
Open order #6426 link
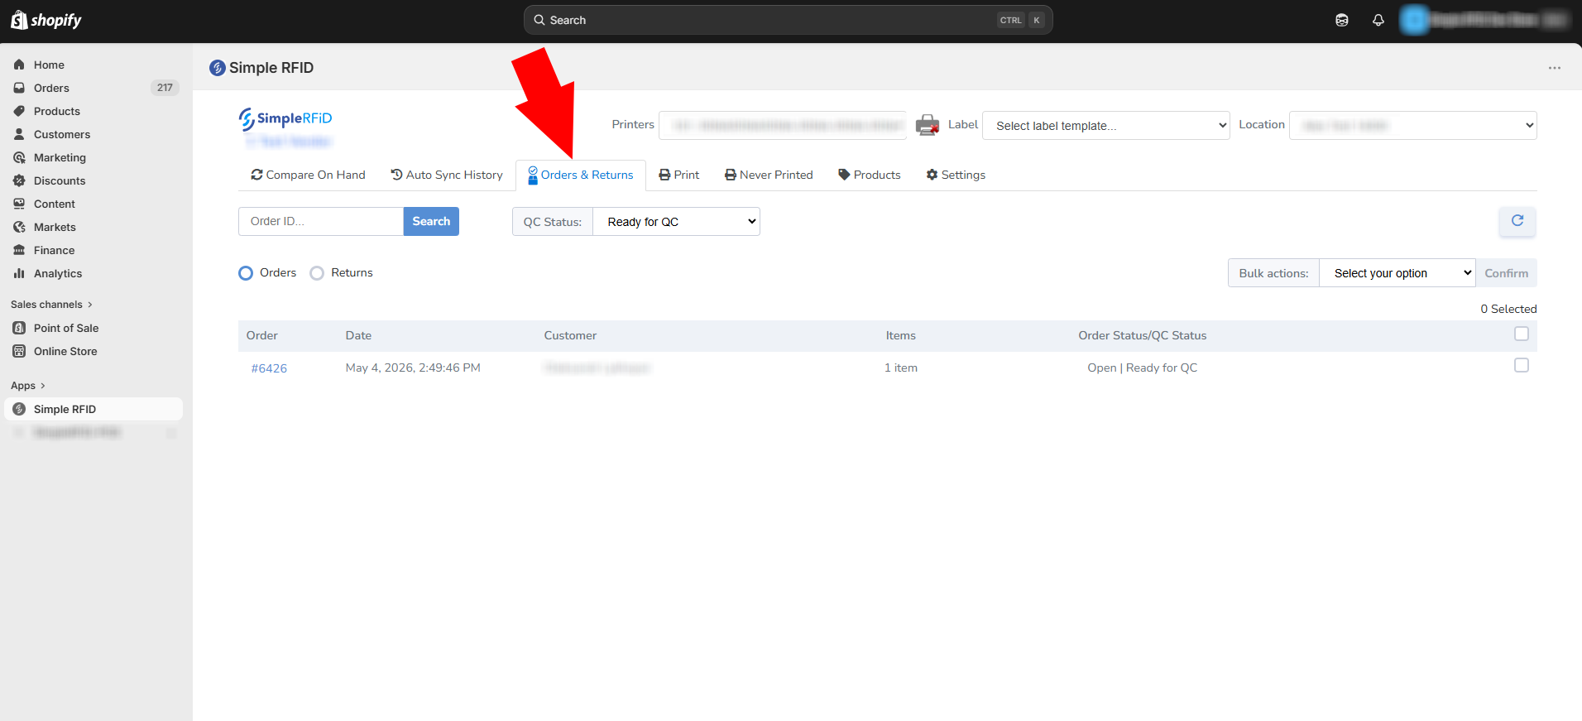(x=269, y=368)
